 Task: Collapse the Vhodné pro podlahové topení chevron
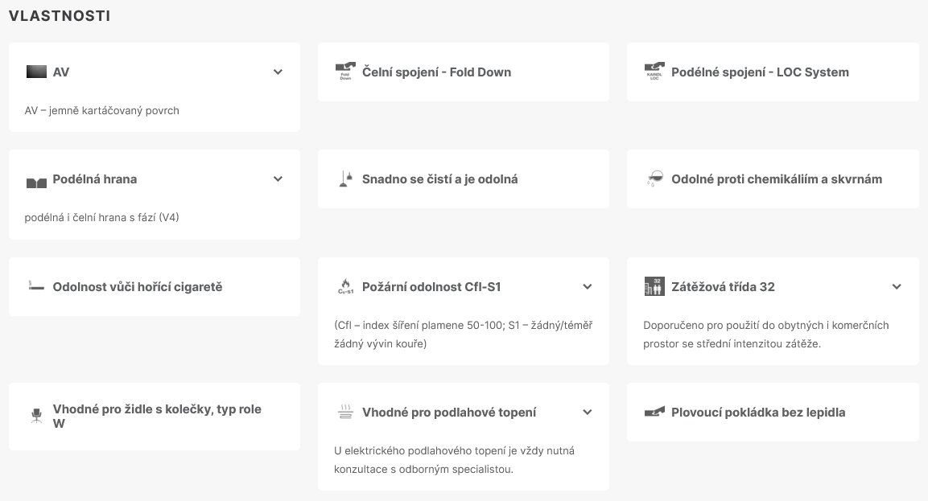[587, 413]
